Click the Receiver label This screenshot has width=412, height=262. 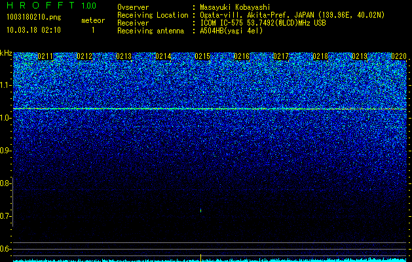[133, 23]
